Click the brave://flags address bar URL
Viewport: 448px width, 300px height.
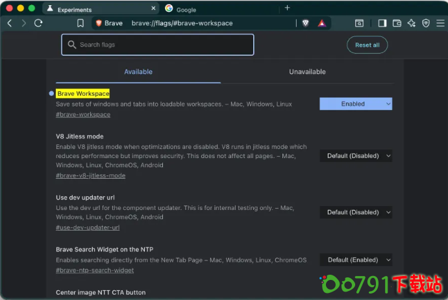(x=182, y=23)
